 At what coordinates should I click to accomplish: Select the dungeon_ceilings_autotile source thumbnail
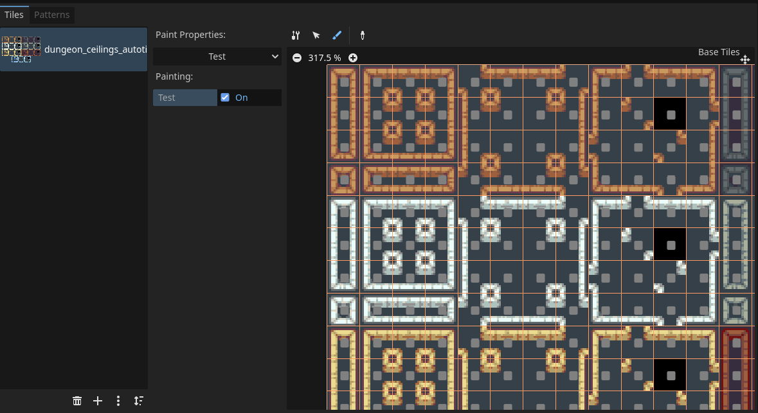coord(21,49)
